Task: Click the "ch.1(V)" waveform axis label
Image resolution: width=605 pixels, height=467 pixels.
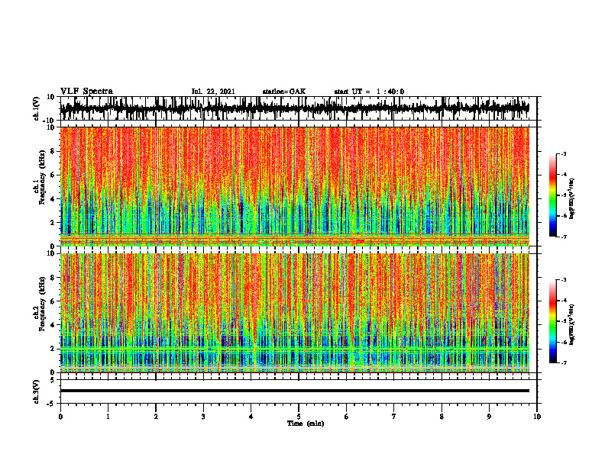Action: click(36, 108)
